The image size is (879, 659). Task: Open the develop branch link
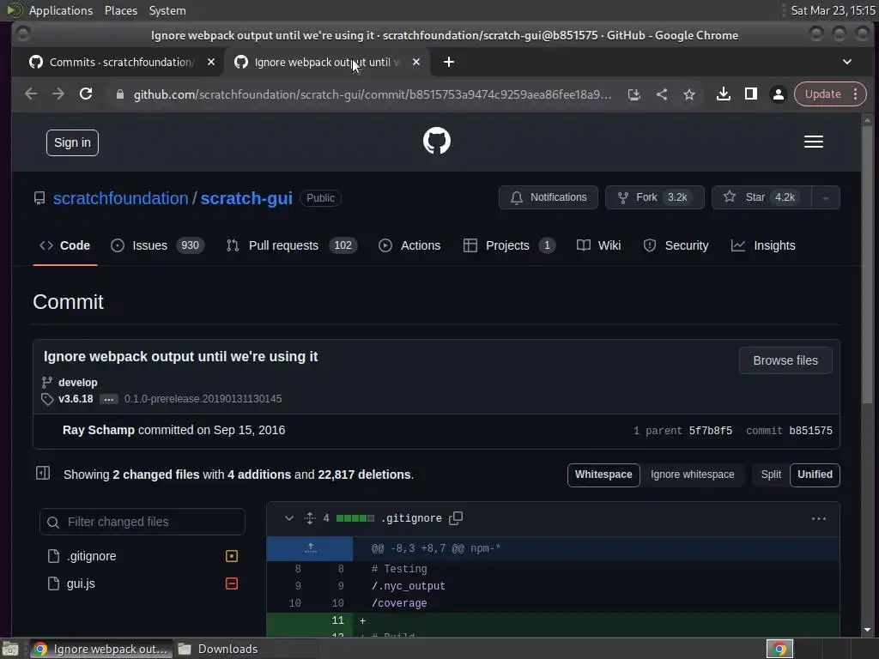tap(78, 383)
